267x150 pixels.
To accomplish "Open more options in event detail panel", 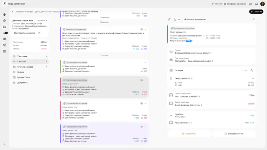I will pyautogui.click(x=179, y=19).
